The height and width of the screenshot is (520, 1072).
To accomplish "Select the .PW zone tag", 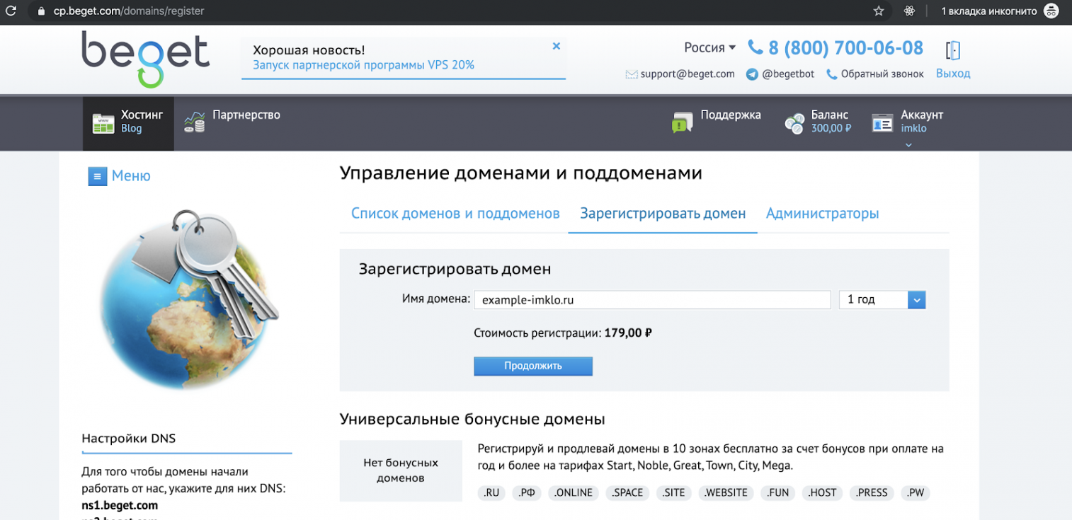I will point(916,493).
